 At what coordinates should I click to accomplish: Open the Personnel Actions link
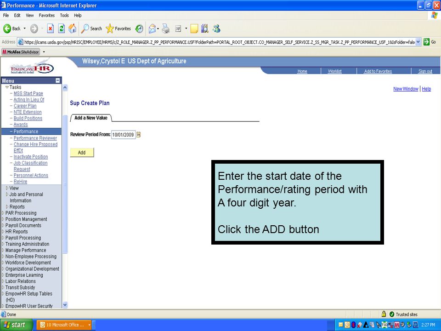tap(31, 175)
